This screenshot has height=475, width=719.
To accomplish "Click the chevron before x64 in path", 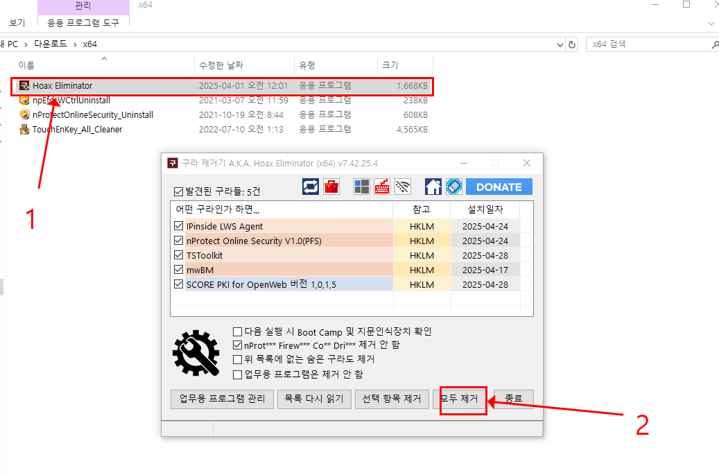I will click(x=75, y=44).
